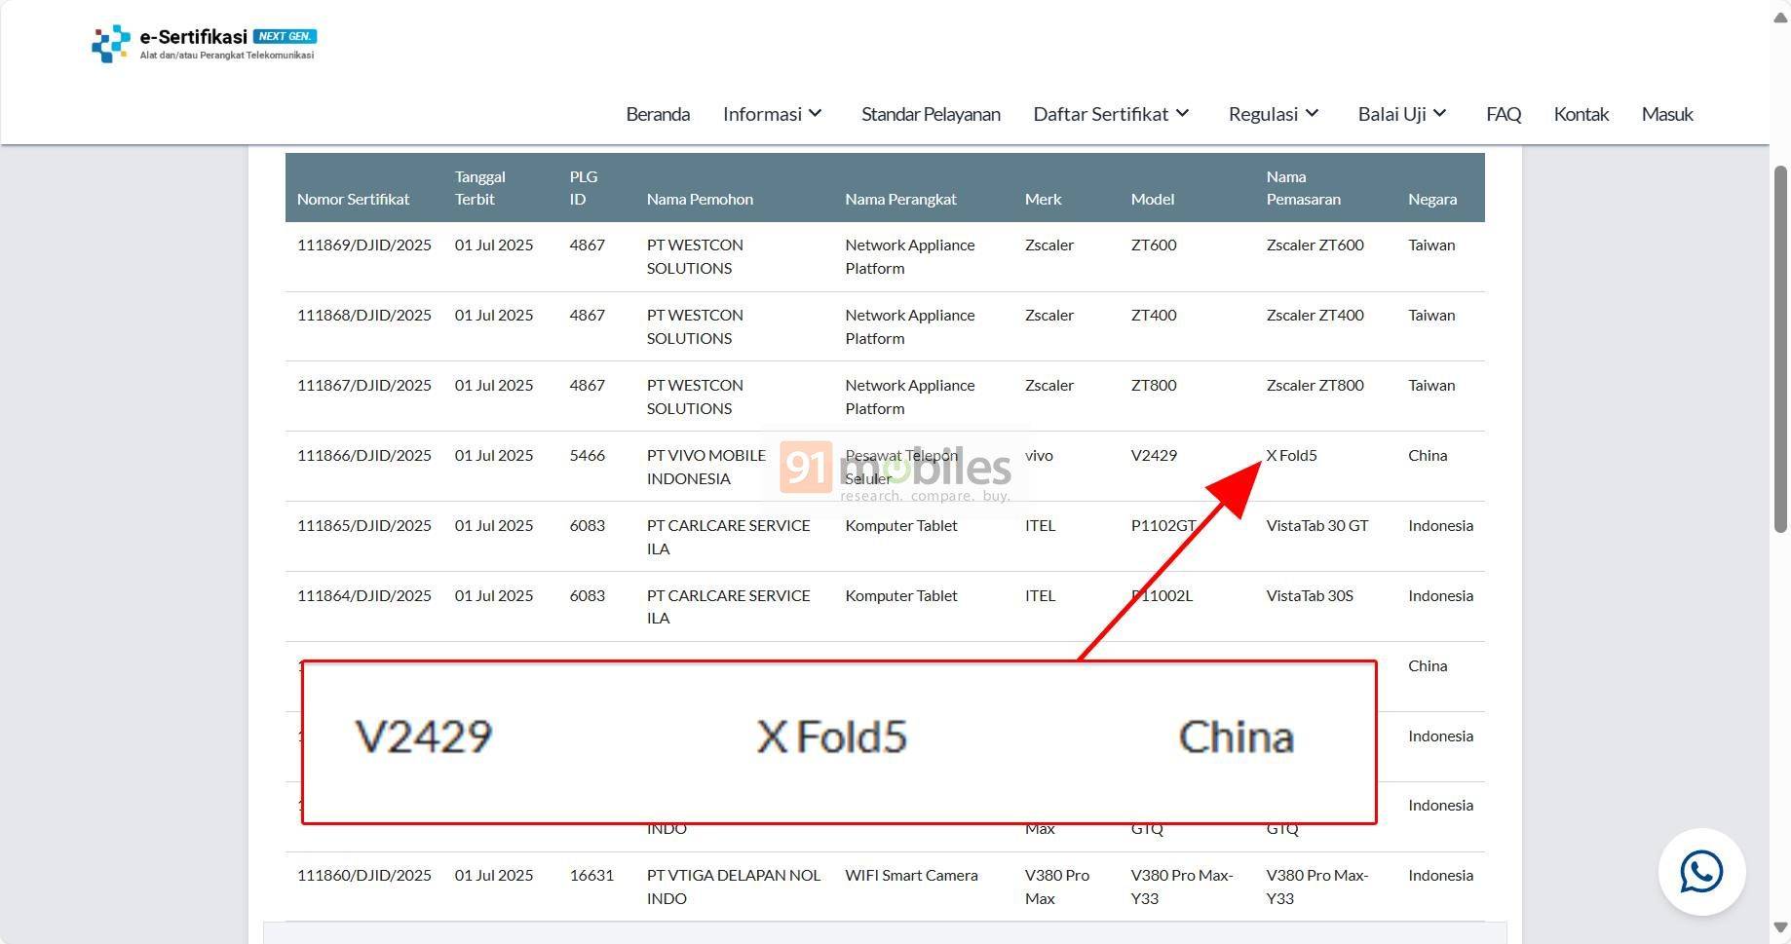The height and width of the screenshot is (944, 1791).
Task: Click PT VIVO MOBILE INDONESIA cell
Action: click(706, 467)
